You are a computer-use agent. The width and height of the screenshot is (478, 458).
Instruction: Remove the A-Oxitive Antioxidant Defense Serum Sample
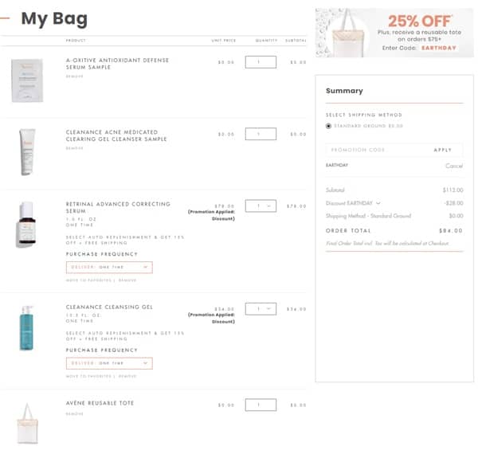pyautogui.click(x=74, y=76)
